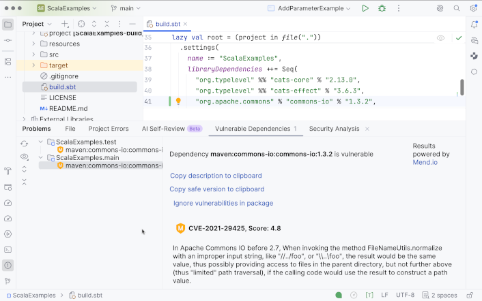Image resolution: width=482 pixels, height=301 pixels.
Task: Expand the target folder
Action: click(33, 65)
